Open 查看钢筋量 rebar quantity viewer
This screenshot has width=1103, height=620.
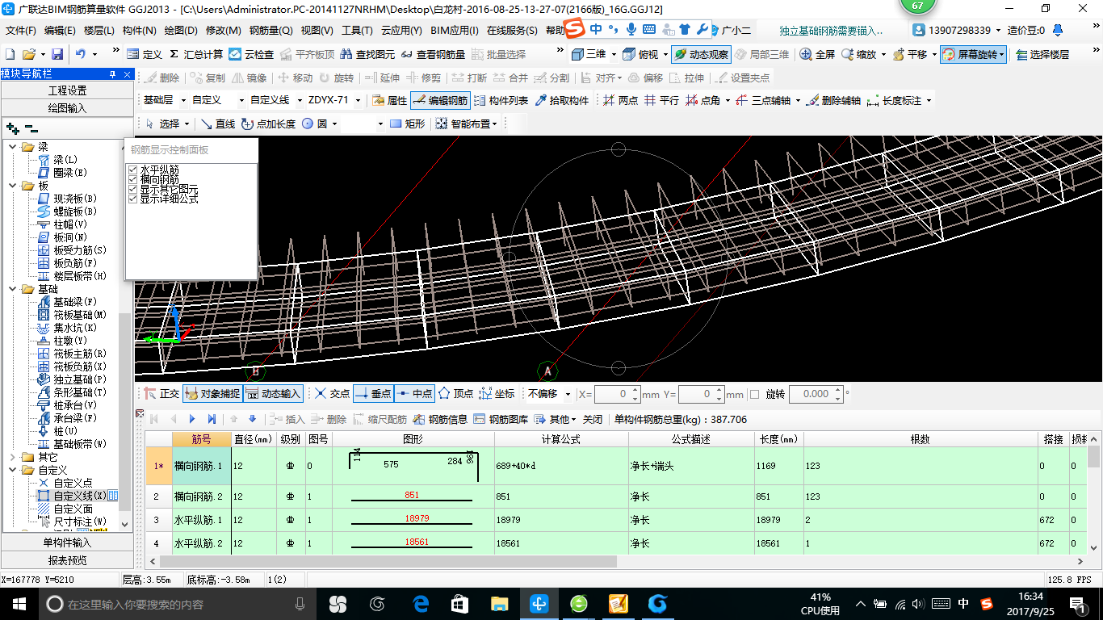(x=433, y=55)
